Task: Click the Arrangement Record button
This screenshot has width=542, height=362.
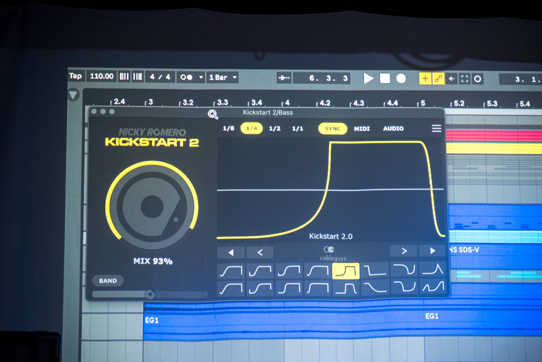Action: pos(401,79)
